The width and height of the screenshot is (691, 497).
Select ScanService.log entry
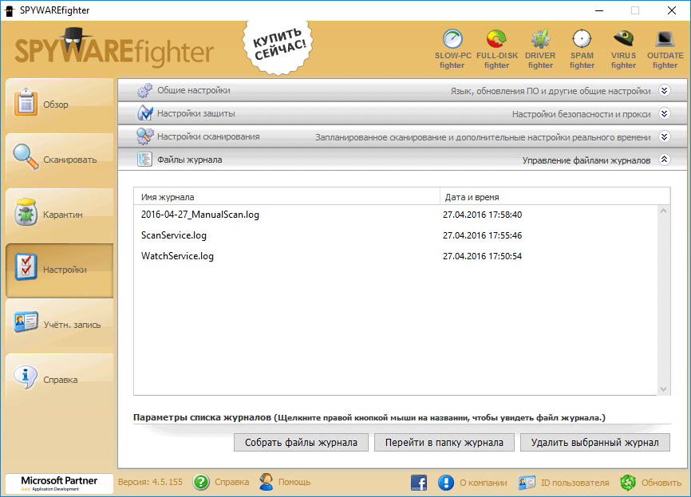coord(174,235)
